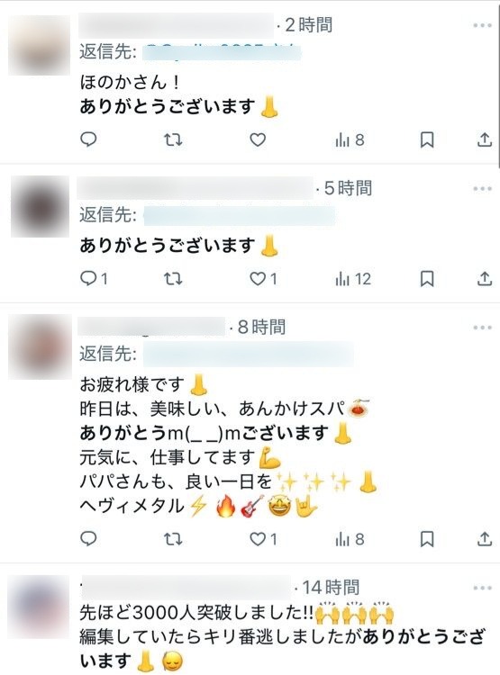Open more options for 8時間 post
The height and width of the screenshot is (675, 500).
[482, 328]
